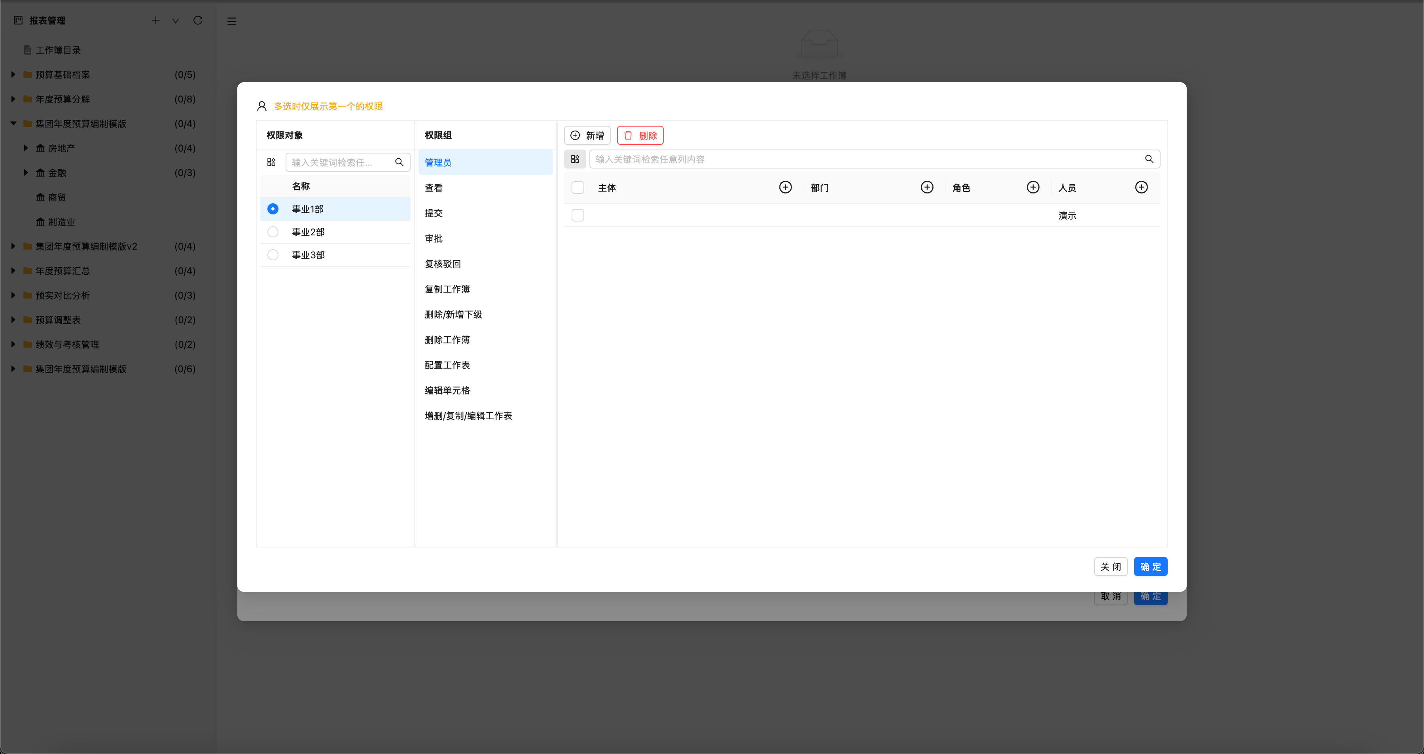The width and height of the screenshot is (1424, 754).
Task: Expand the 预算基础档案 folder
Action: (13, 75)
